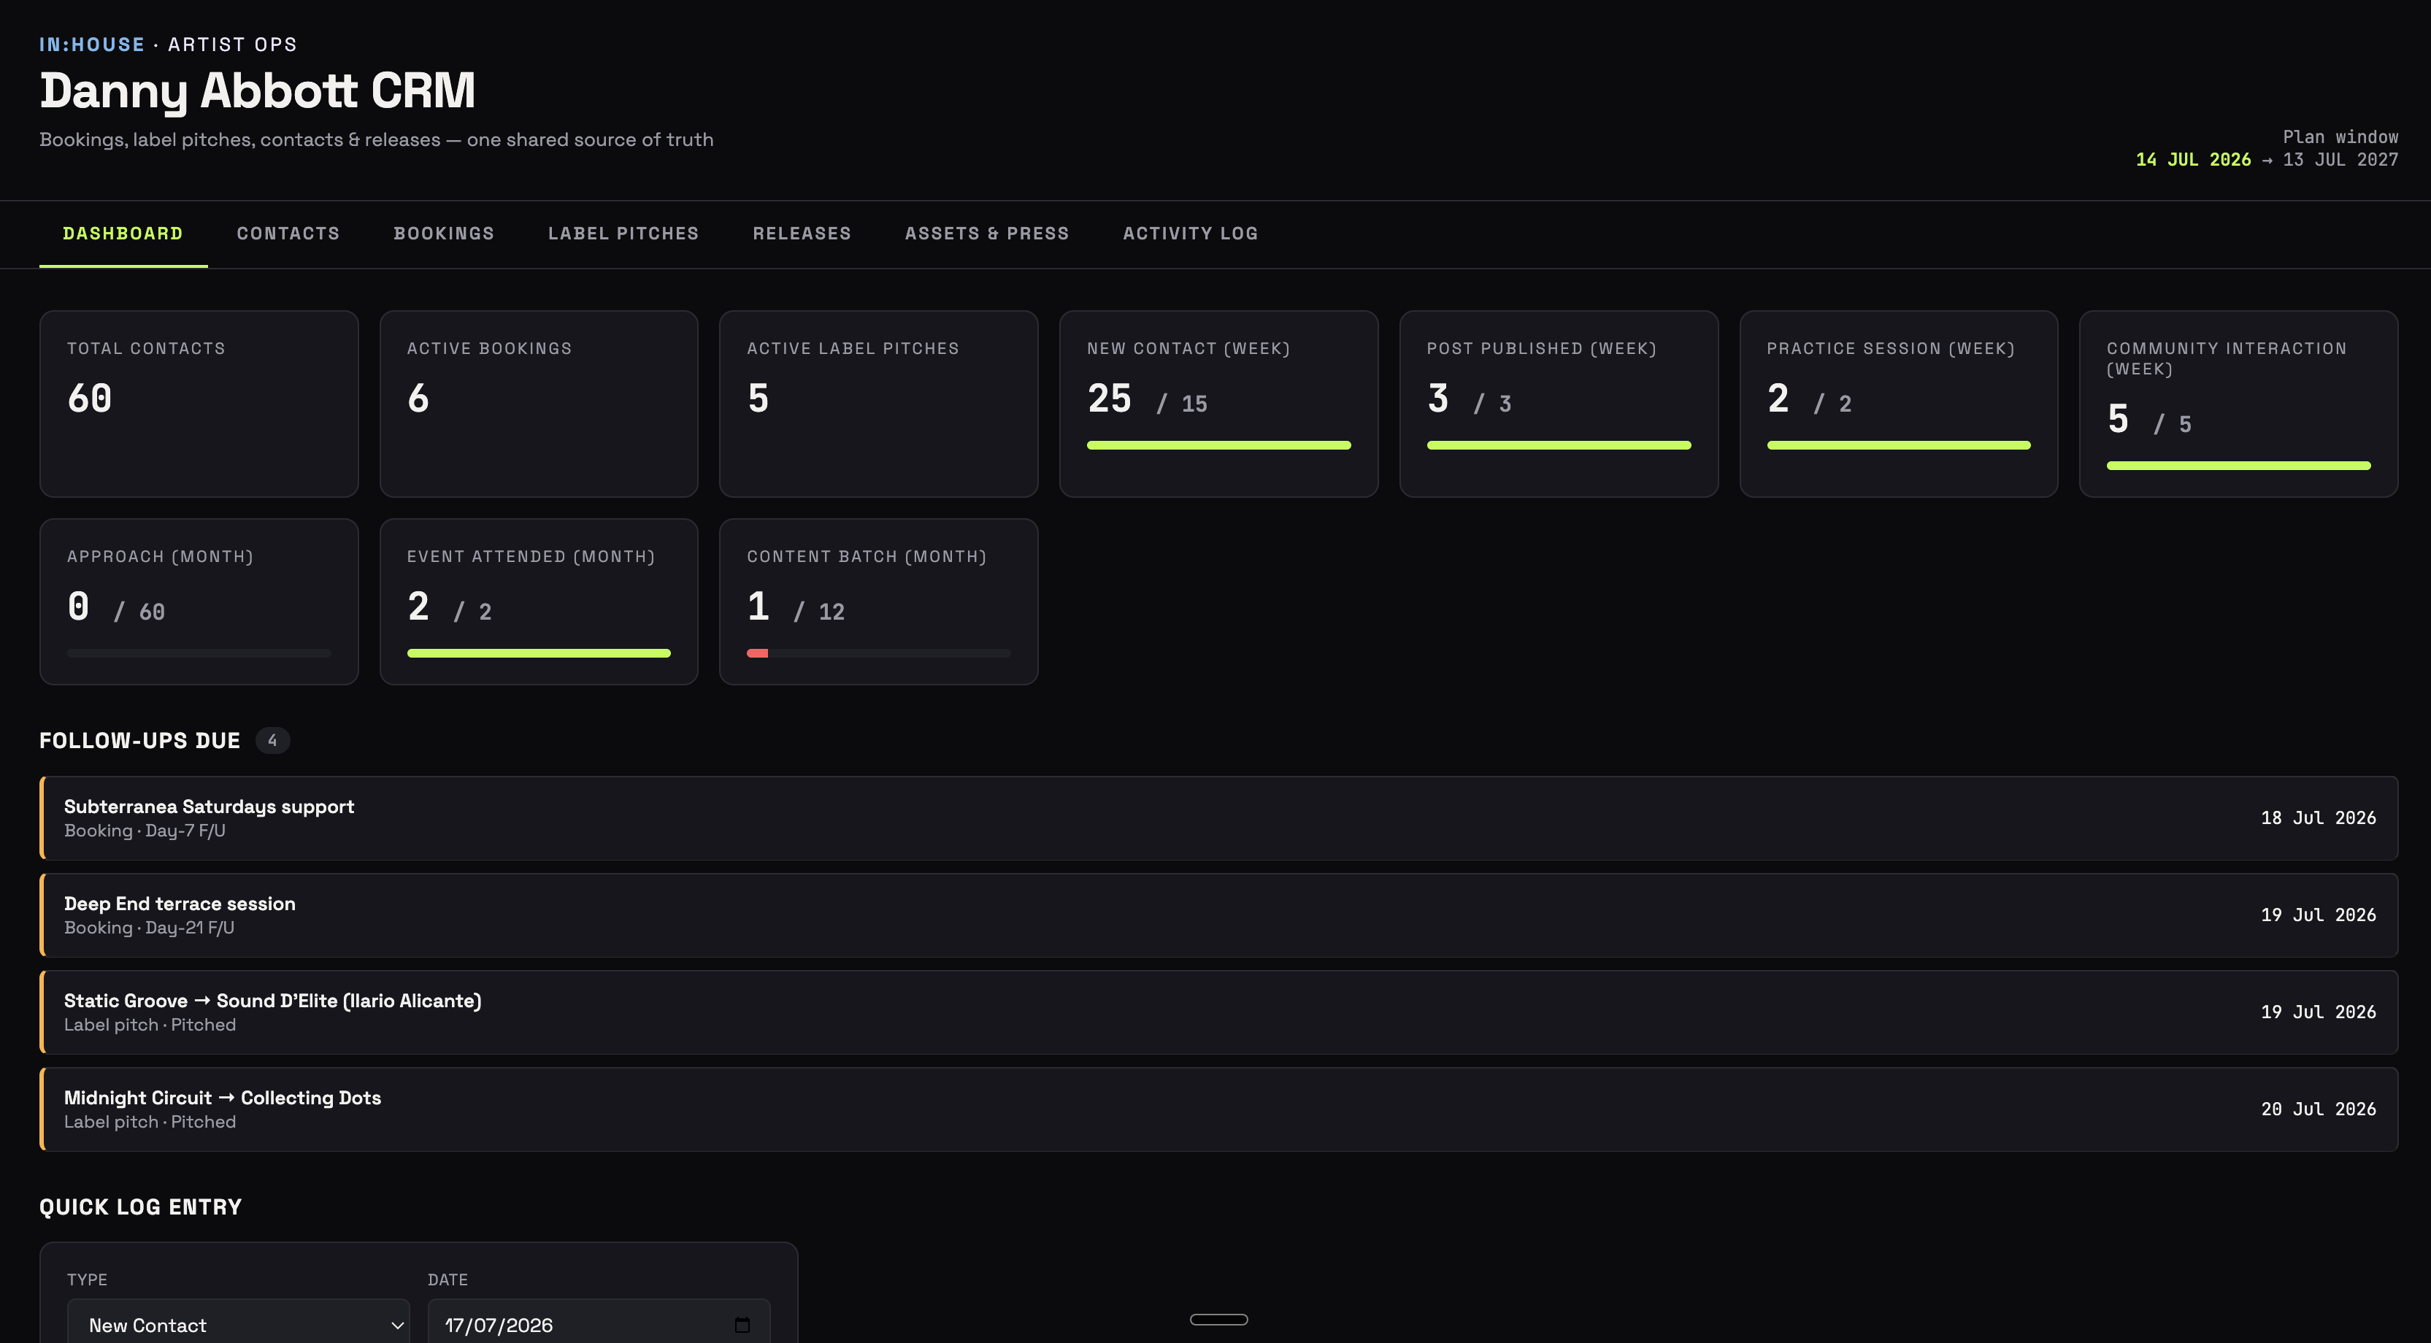Select the Releases tab
The height and width of the screenshot is (1343, 2431).
(802, 233)
